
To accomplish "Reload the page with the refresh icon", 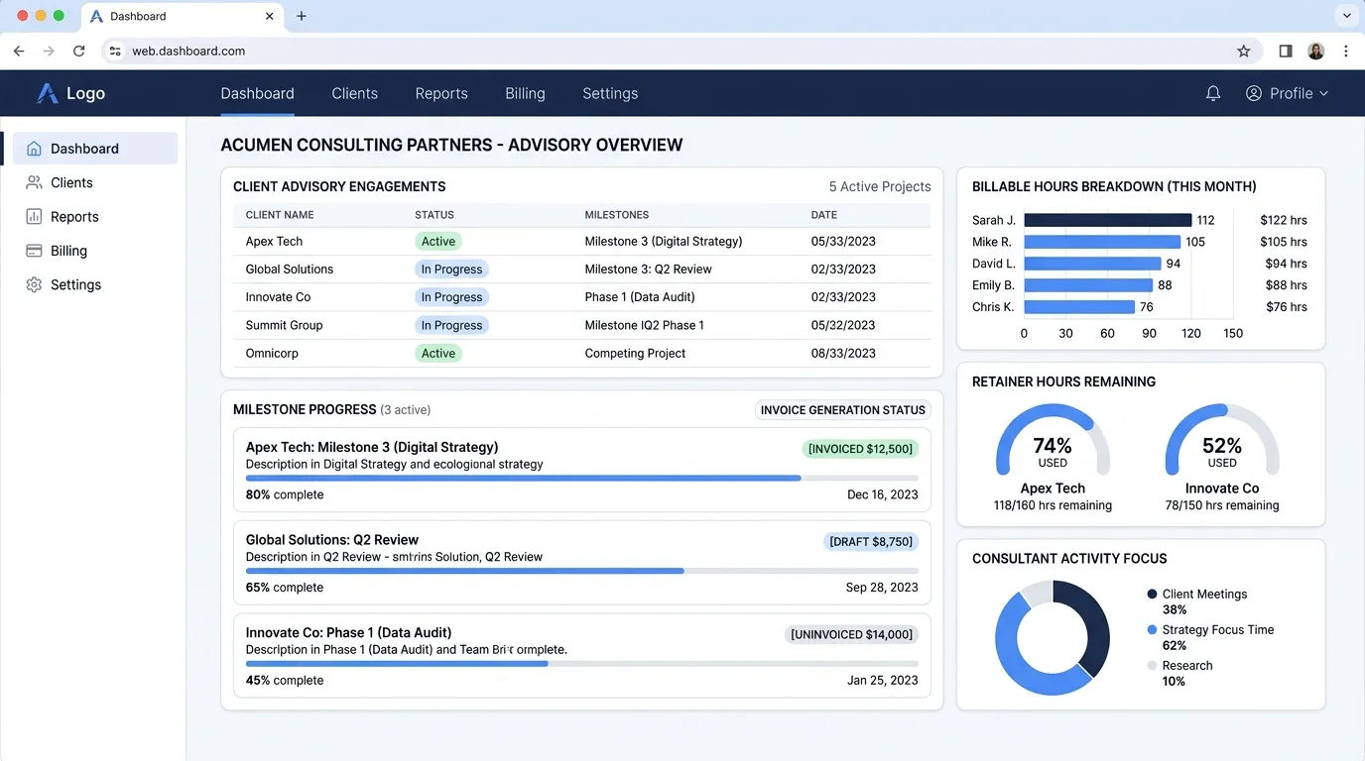I will [x=79, y=51].
